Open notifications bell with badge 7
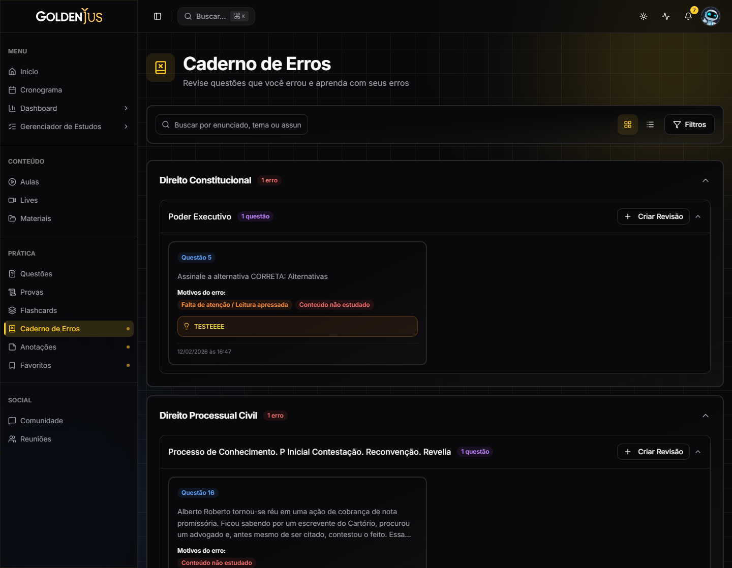Viewport: 732px width, 568px height. click(688, 16)
